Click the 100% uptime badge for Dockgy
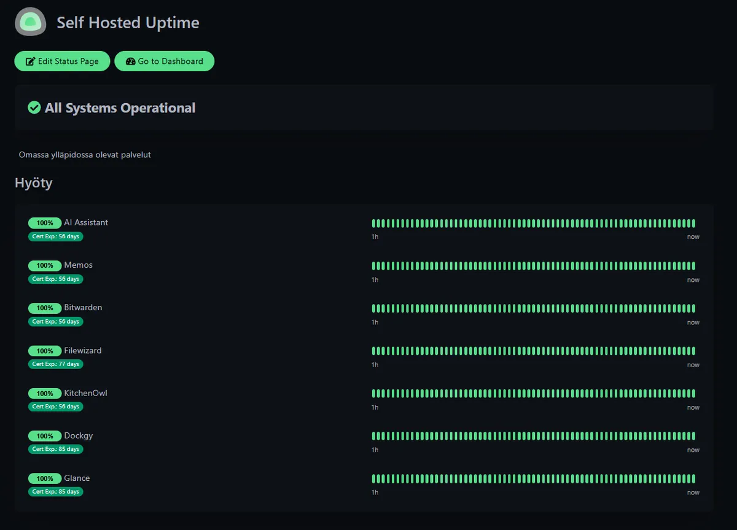 pos(45,435)
